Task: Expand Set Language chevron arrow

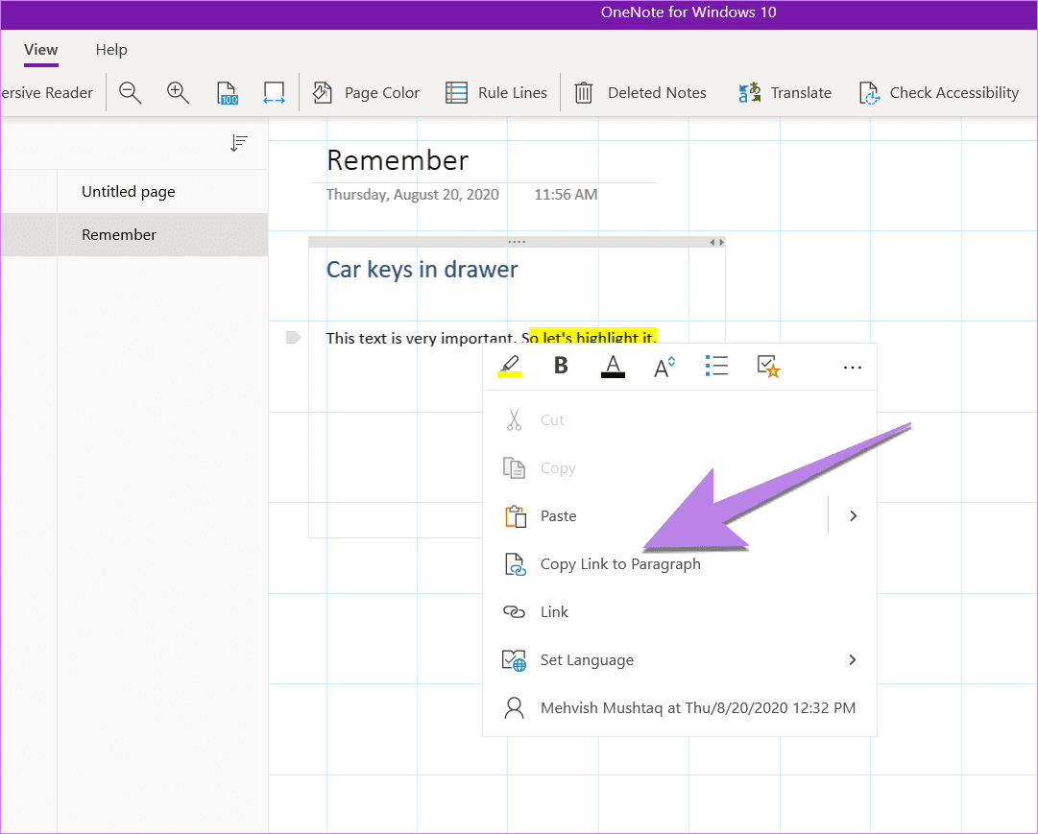Action: (853, 660)
